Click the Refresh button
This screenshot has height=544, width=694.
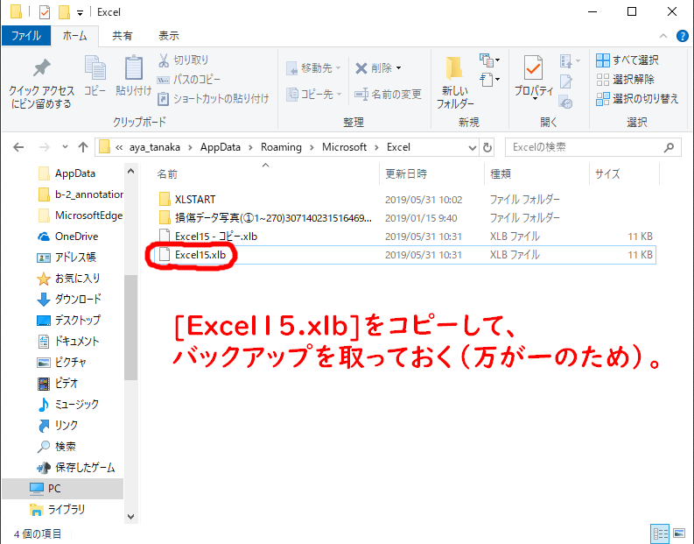(487, 147)
